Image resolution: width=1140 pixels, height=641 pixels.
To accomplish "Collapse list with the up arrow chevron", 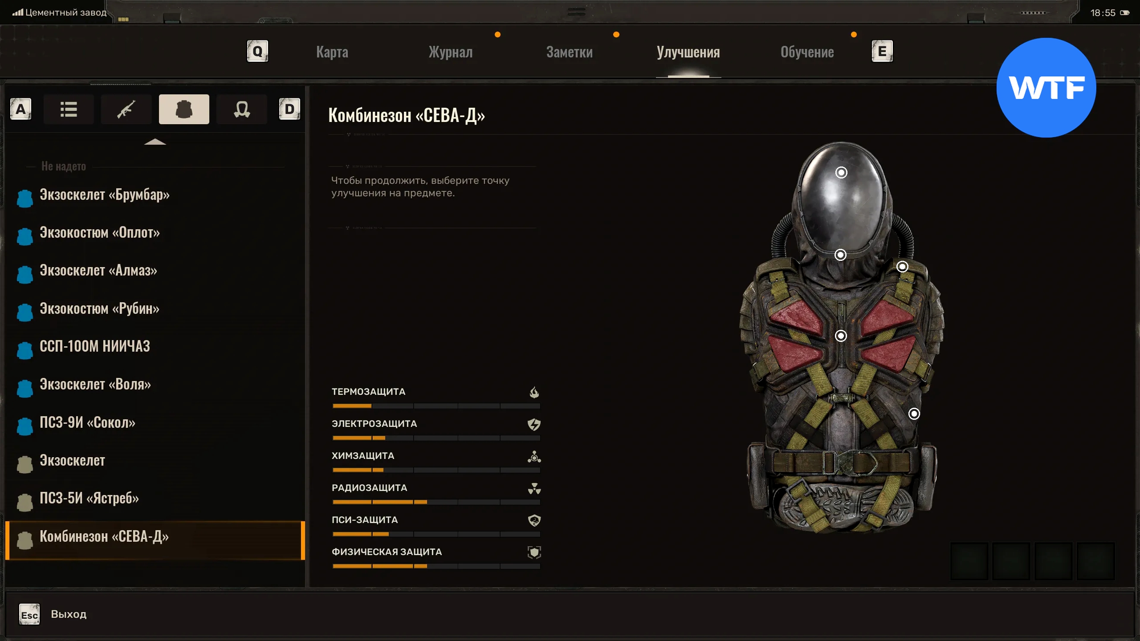I will [155, 142].
